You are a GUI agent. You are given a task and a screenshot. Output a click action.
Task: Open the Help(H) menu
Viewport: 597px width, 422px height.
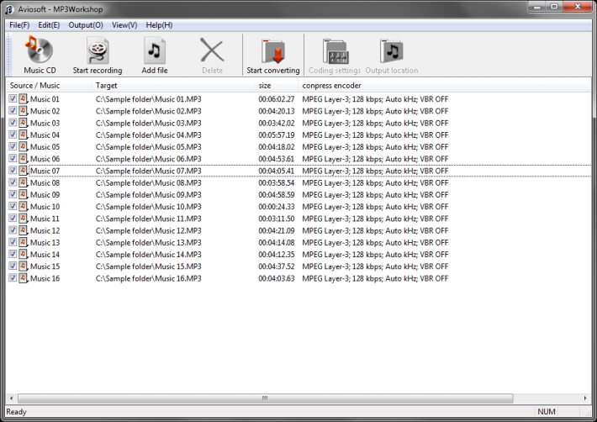[159, 25]
